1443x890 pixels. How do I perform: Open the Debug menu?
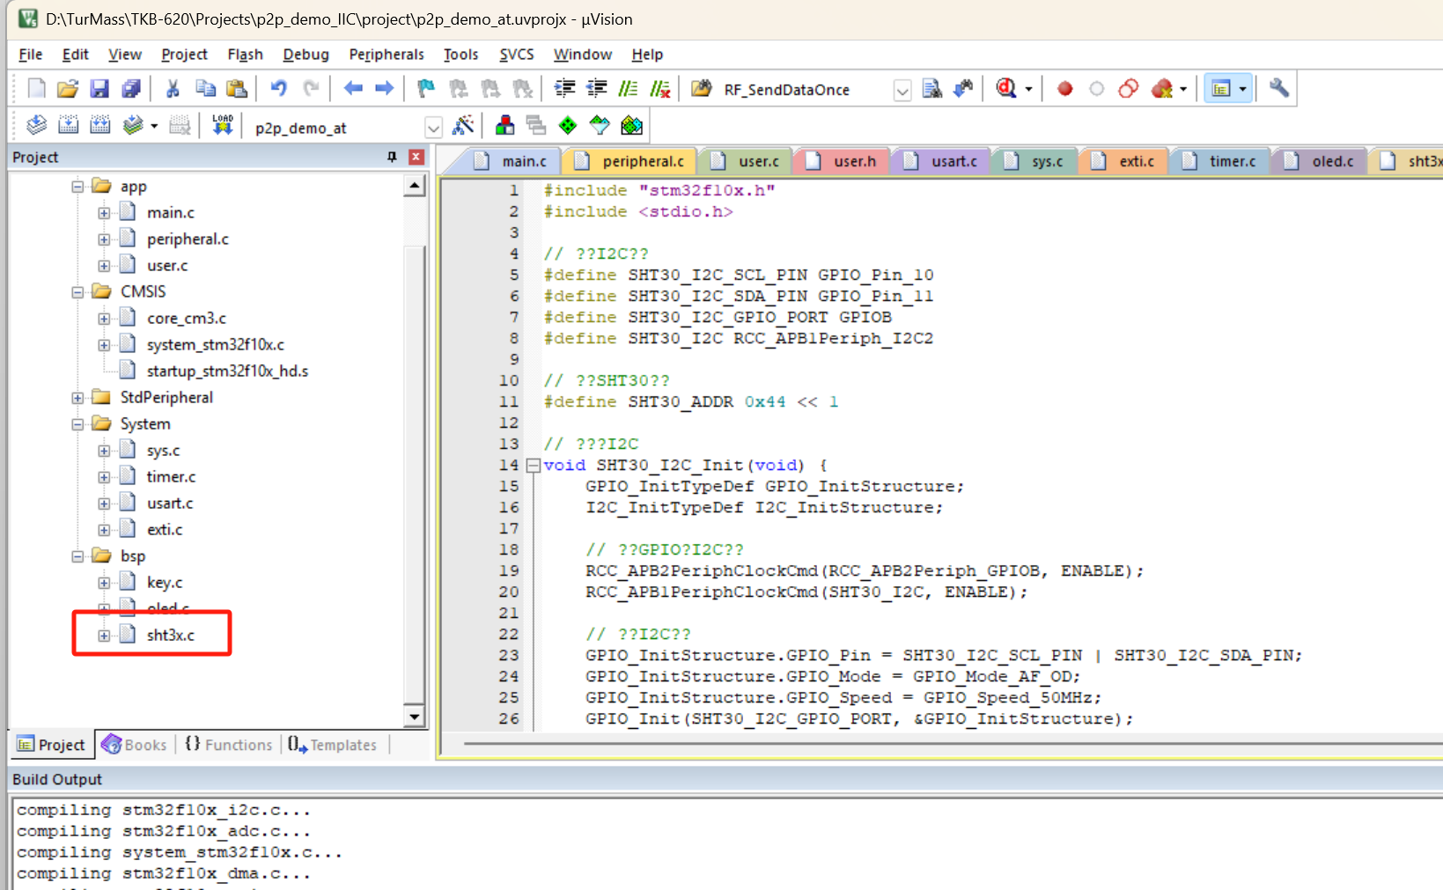tap(306, 55)
